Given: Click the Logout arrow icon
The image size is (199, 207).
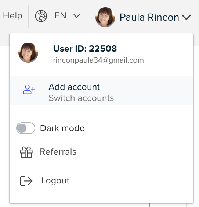Looking at the screenshot, I should [26, 181].
